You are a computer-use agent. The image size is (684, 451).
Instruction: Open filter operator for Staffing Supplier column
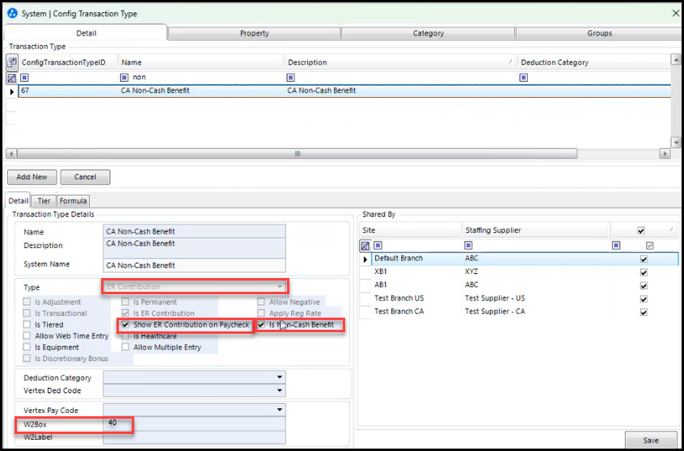469,246
